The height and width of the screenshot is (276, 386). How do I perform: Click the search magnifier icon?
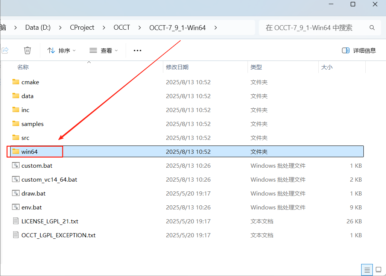point(372,28)
